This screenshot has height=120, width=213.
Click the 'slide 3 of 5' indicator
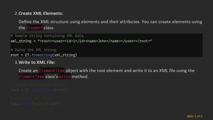point(194,116)
